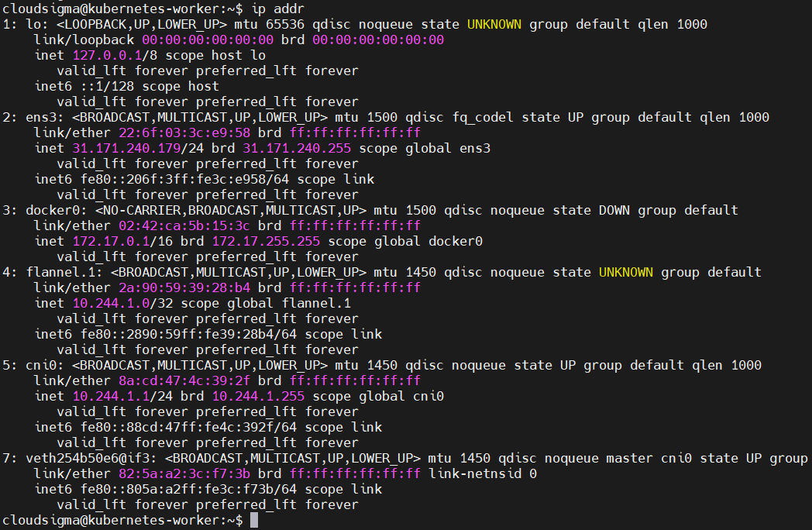Click the 'inet6 ::1/128 scope host' line
Screen dimensions: 812x530
click(x=127, y=87)
